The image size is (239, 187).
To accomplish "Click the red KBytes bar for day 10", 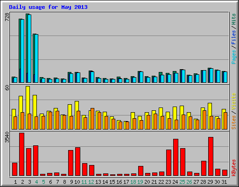I will pos(78,162).
